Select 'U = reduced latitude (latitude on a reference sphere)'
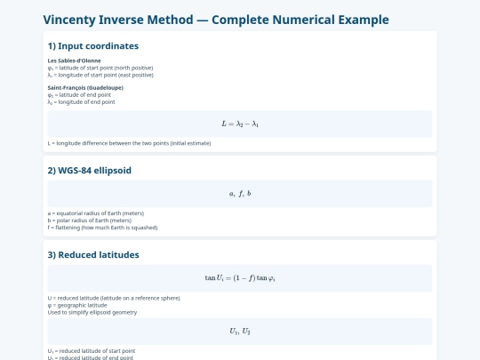 point(114,298)
